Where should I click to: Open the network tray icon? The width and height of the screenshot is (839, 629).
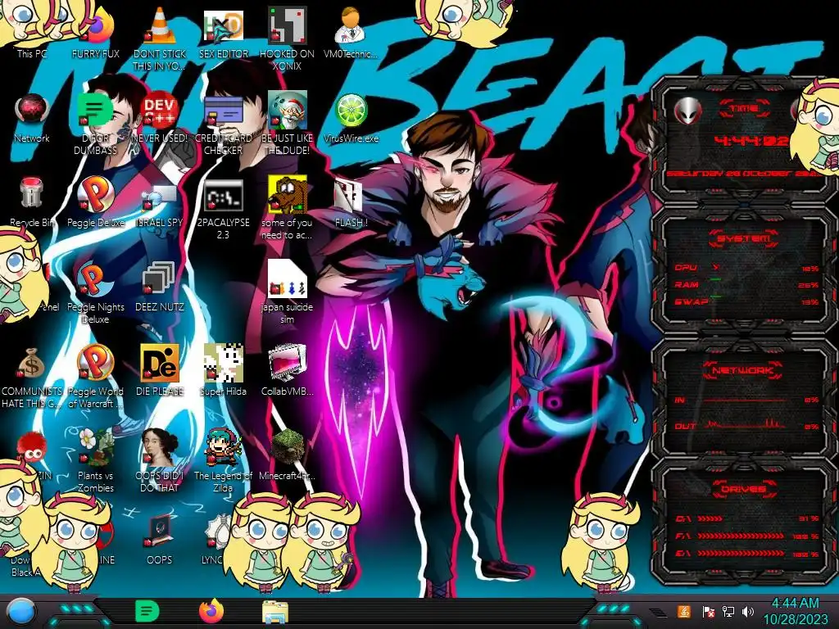point(728,611)
